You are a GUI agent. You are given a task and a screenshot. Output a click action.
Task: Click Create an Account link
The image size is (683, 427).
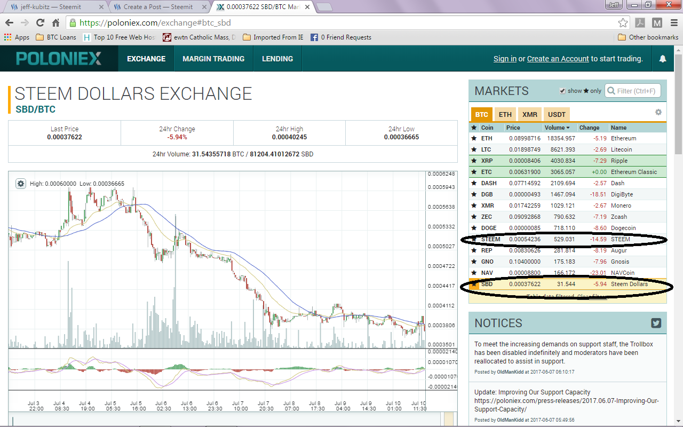coord(558,59)
